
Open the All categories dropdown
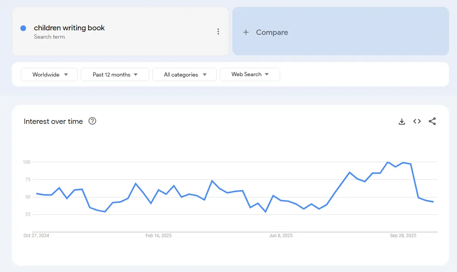tap(184, 74)
